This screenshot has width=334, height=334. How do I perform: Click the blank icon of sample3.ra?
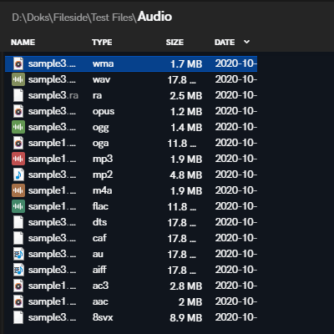[18, 95]
